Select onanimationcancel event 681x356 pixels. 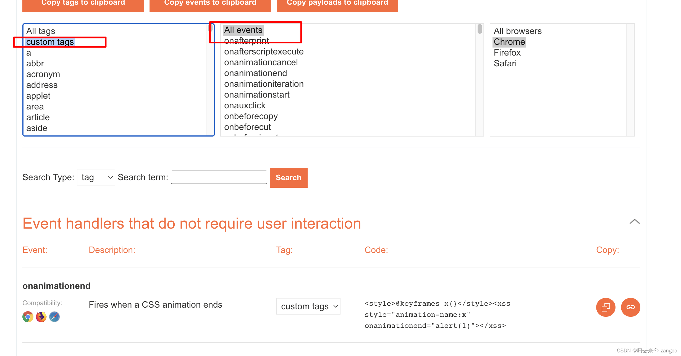point(261,62)
